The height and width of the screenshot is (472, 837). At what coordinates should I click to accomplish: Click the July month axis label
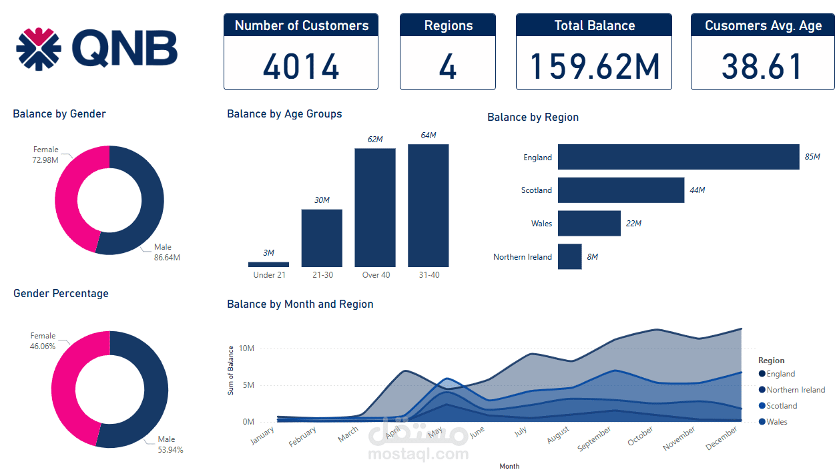point(521,432)
